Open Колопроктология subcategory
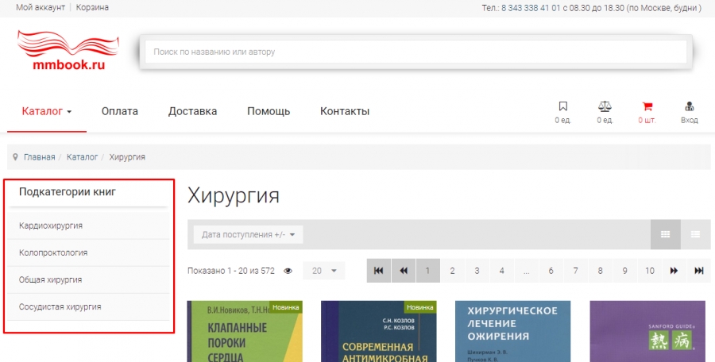The height and width of the screenshot is (362, 715). click(x=88, y=252)
